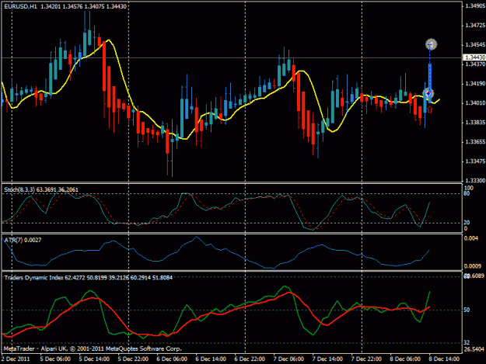Click the TDI scale value 50
The image size is (486, 364).
tap(467, 310)
